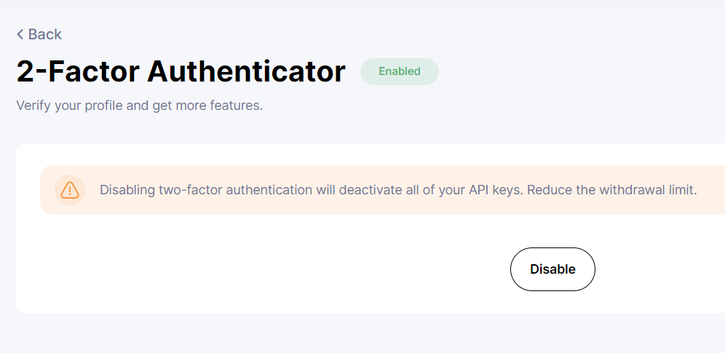This screenshot has width=725, height=353.
Task: Click the gray page background below the card
Action: pyautogui.click(x=364, y=333)
